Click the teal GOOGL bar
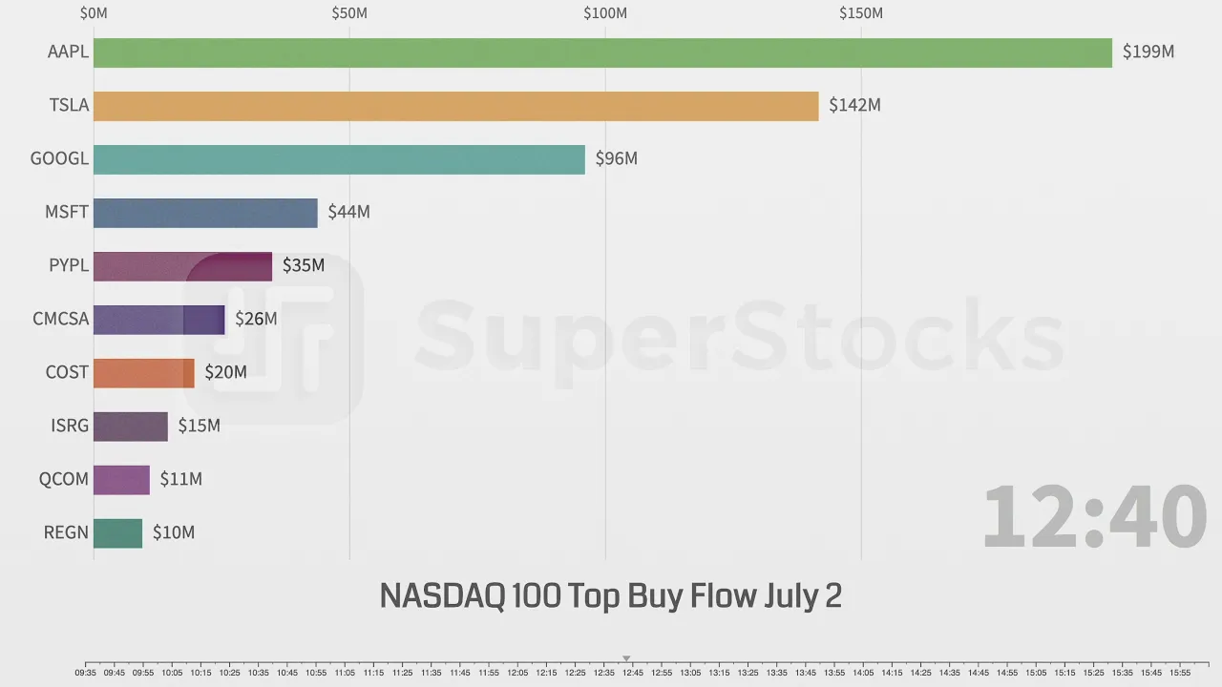1222x687 pixels. point(339,159)
